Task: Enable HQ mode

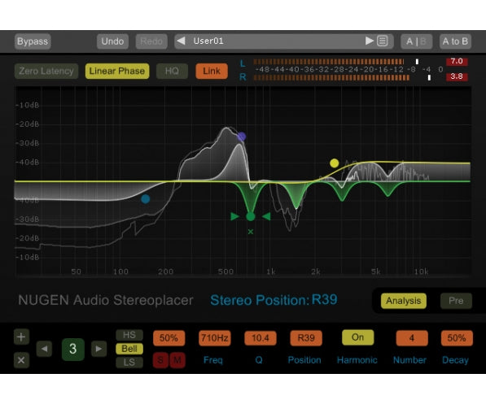Action: [x=172, y=72]
